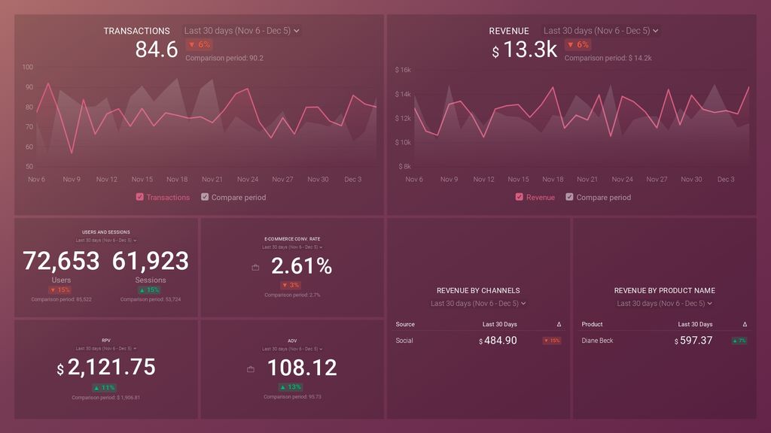Image resolution: width=771 pixels, height=433 pixels.
Task: Click the red 6% decline badge under TRANSACTIONS
Action: 199,45
